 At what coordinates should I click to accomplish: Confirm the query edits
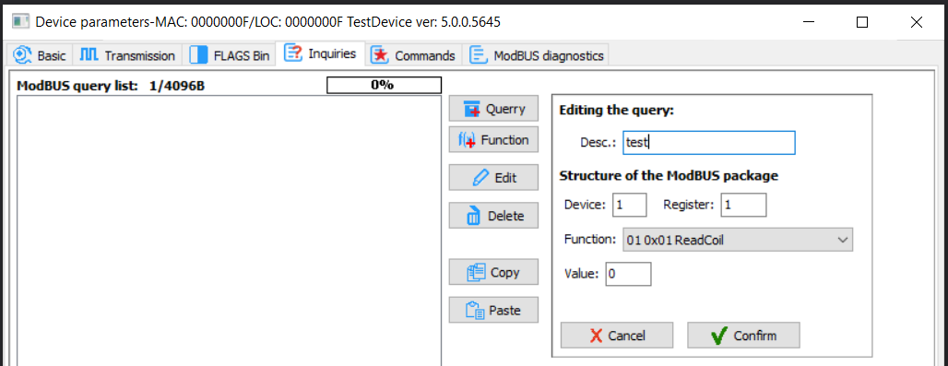point(743,336)
